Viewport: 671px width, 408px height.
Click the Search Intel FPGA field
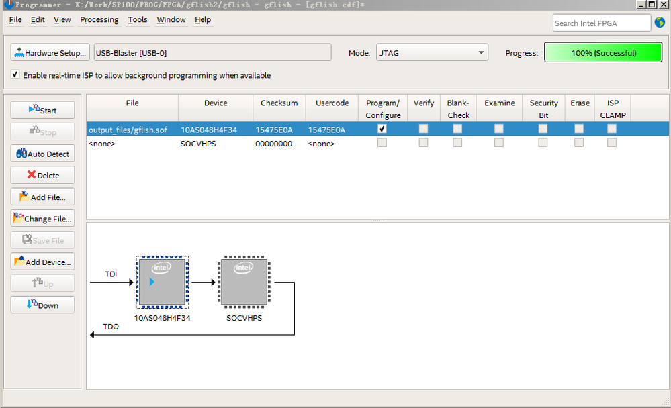602,23
